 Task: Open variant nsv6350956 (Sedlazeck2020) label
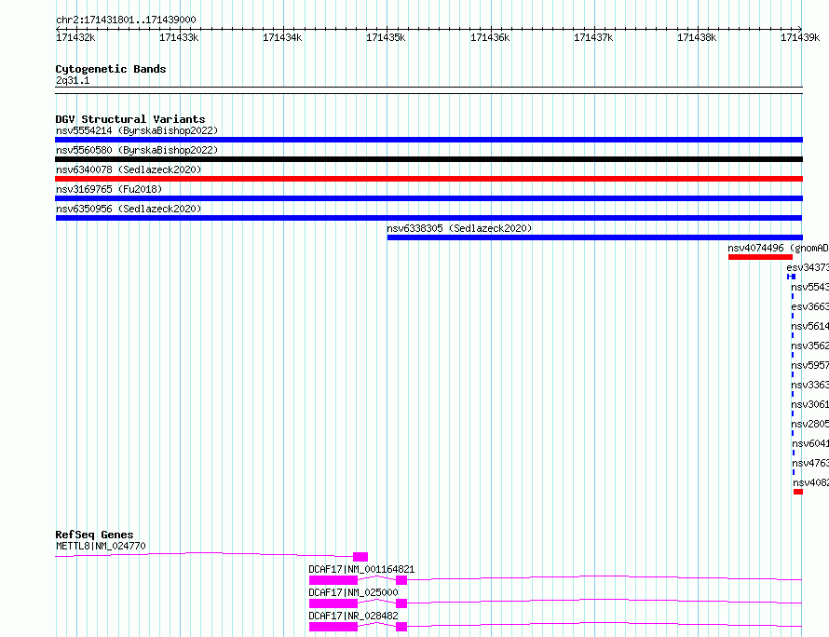[x=129, y=209]
